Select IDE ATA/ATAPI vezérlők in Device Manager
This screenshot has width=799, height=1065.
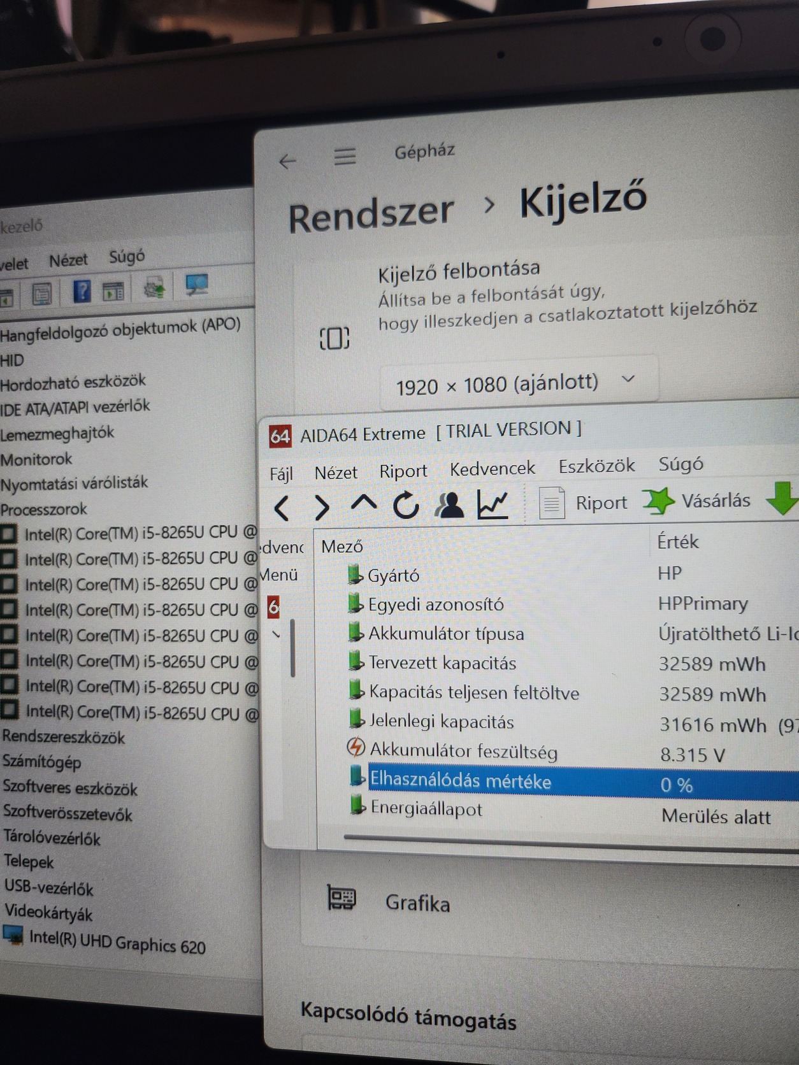(75, 406)
